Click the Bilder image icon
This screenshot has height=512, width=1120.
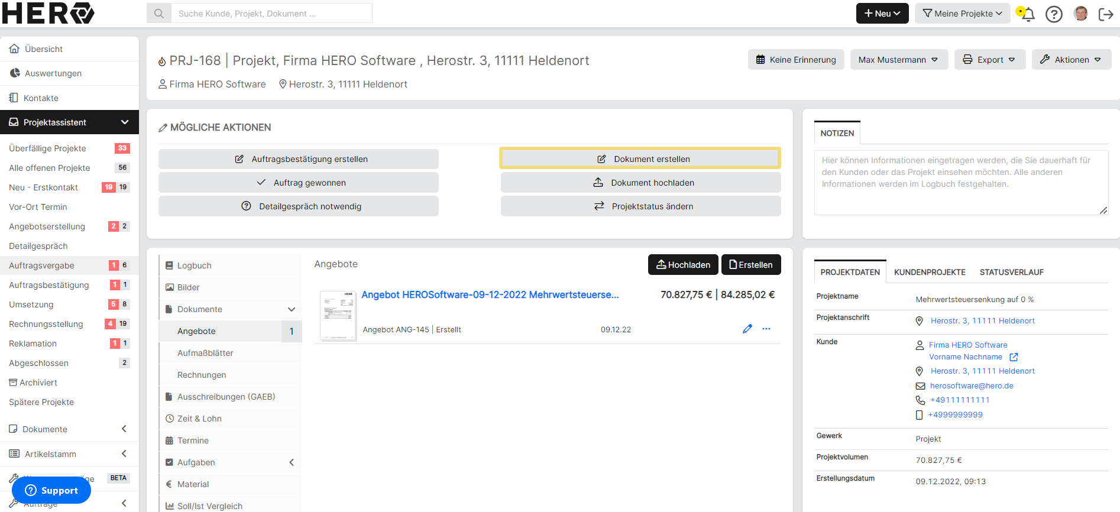[170, 287]
